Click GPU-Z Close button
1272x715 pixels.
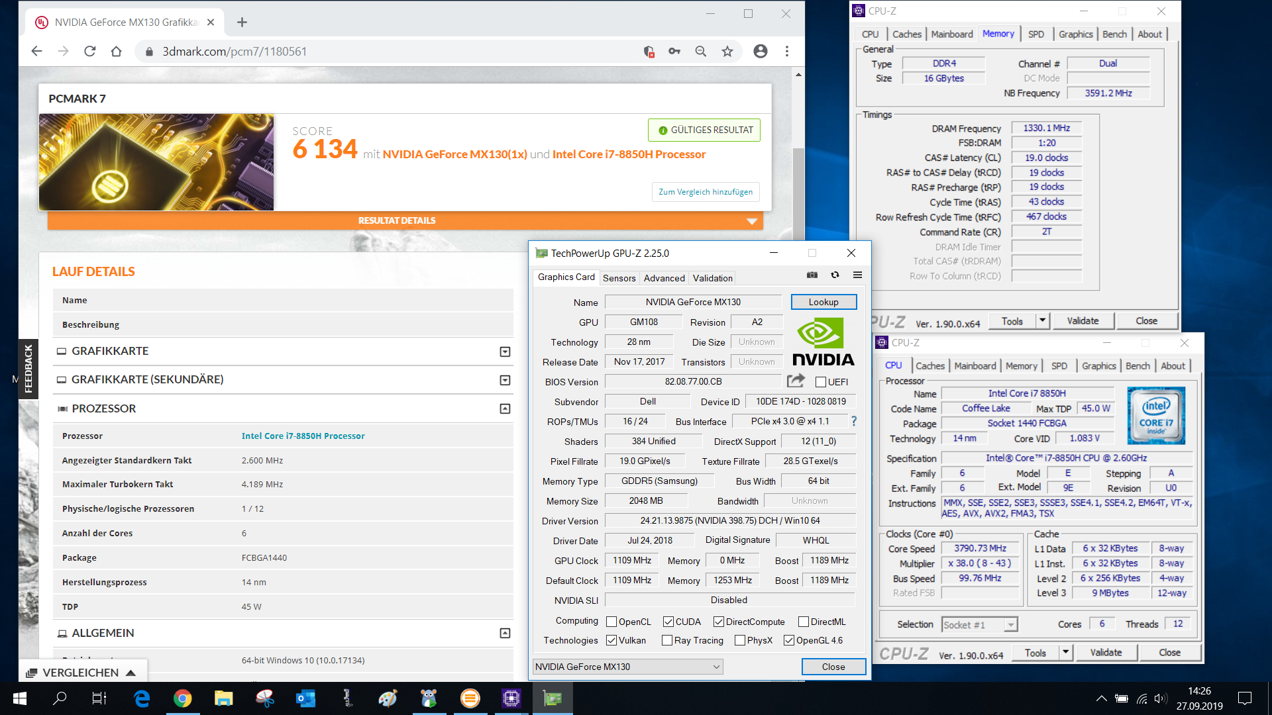tap(833, 667)
